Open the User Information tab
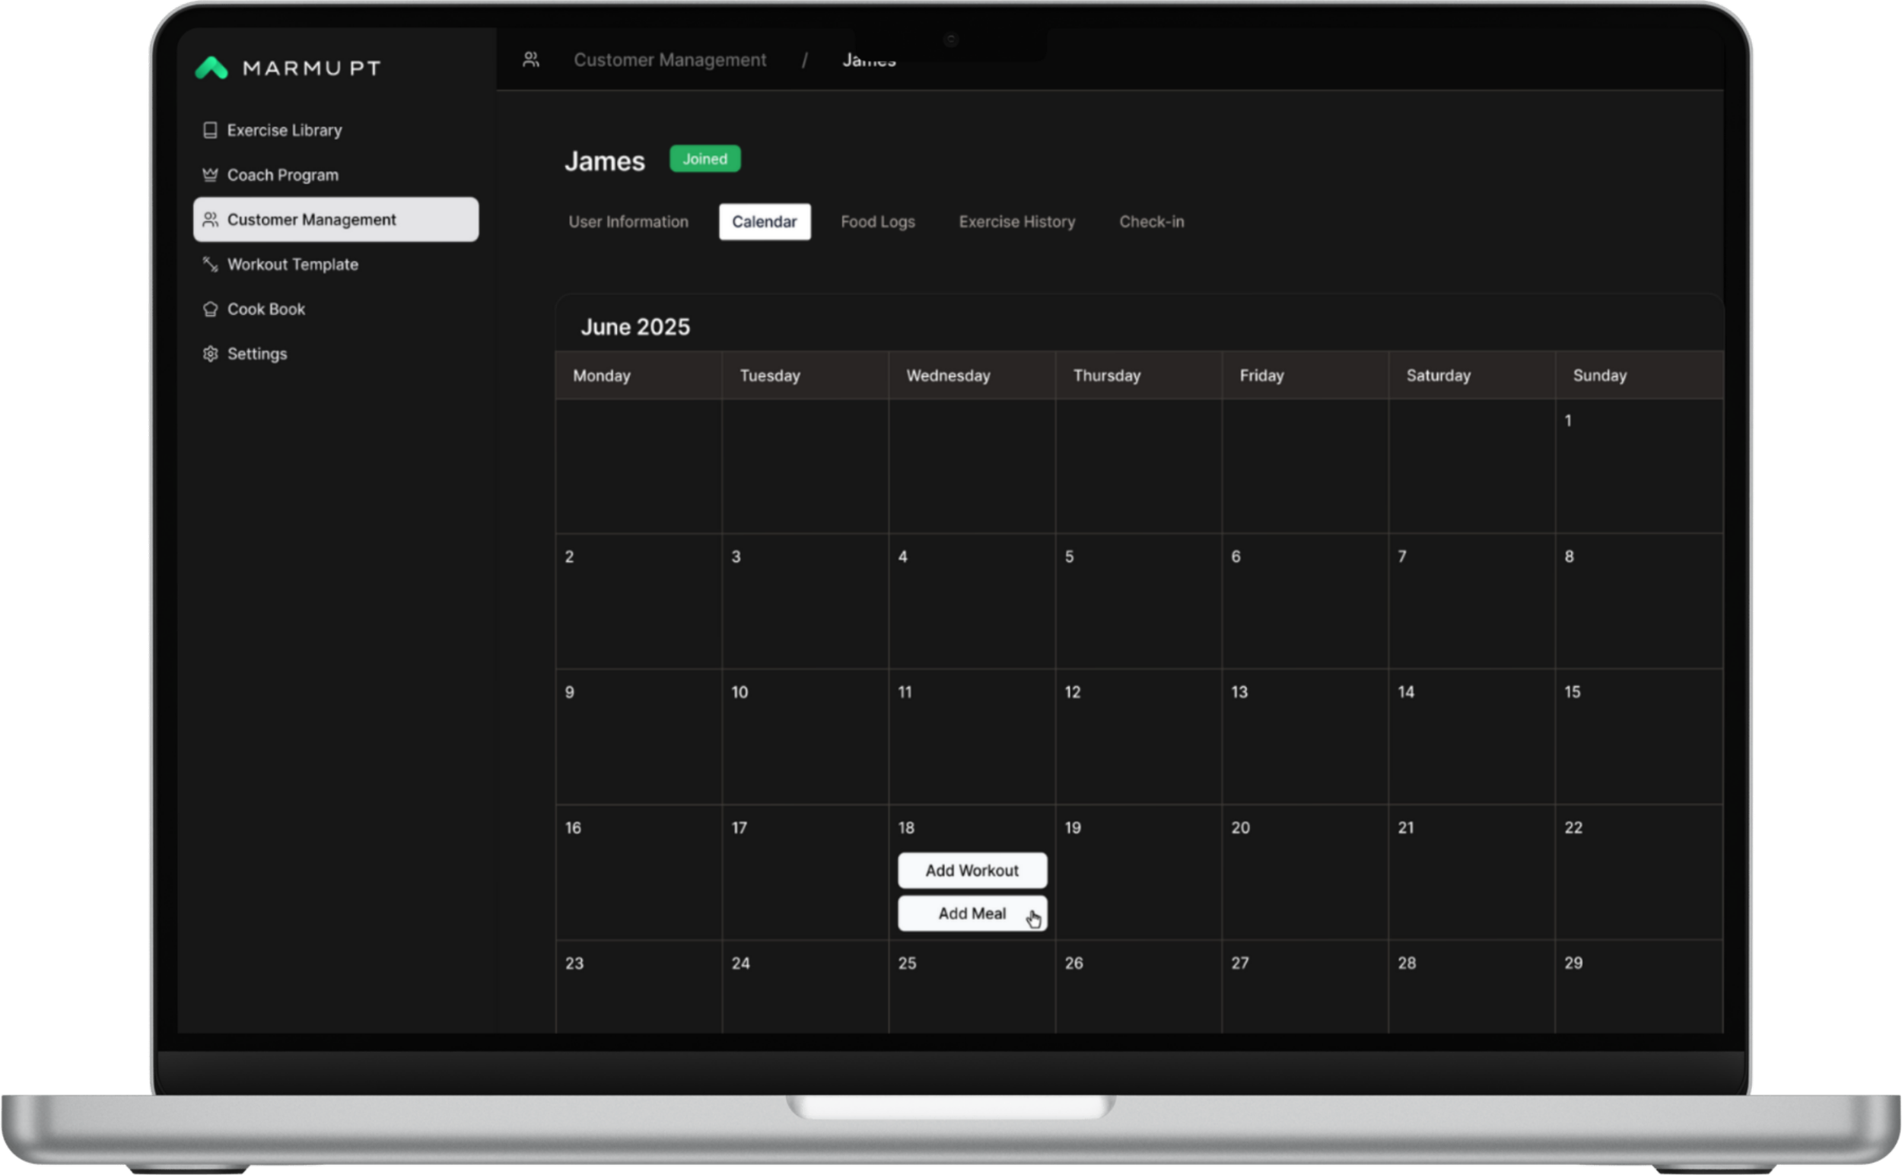Viewport: 1902px width, 1175px height. click(628, 222)
